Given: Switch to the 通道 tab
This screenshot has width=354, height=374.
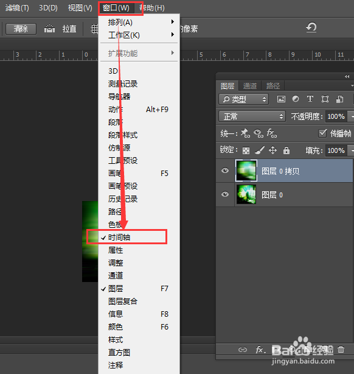Looking at the screenshot, I should 250,86.
